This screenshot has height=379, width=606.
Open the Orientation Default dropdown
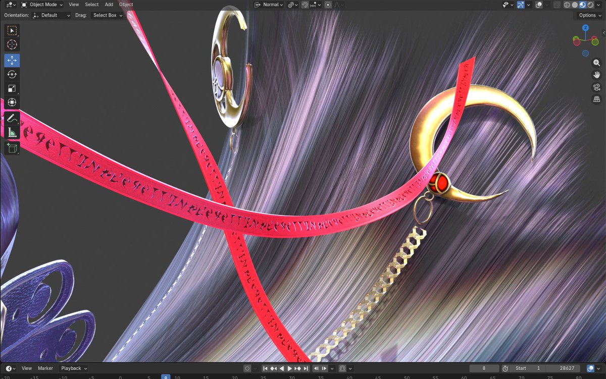52,15
